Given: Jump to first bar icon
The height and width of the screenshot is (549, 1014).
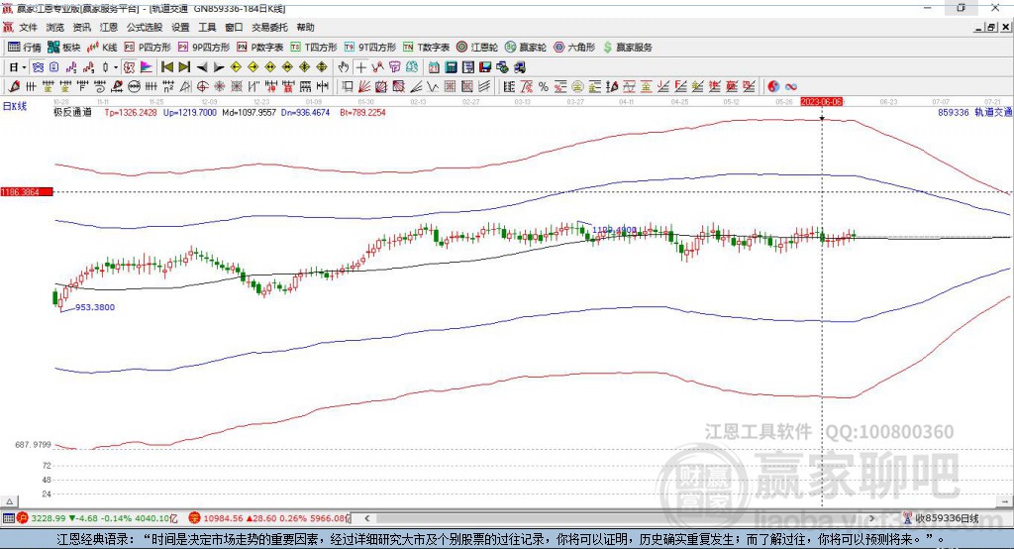Looking at the screenshot, I should [167, 67].
